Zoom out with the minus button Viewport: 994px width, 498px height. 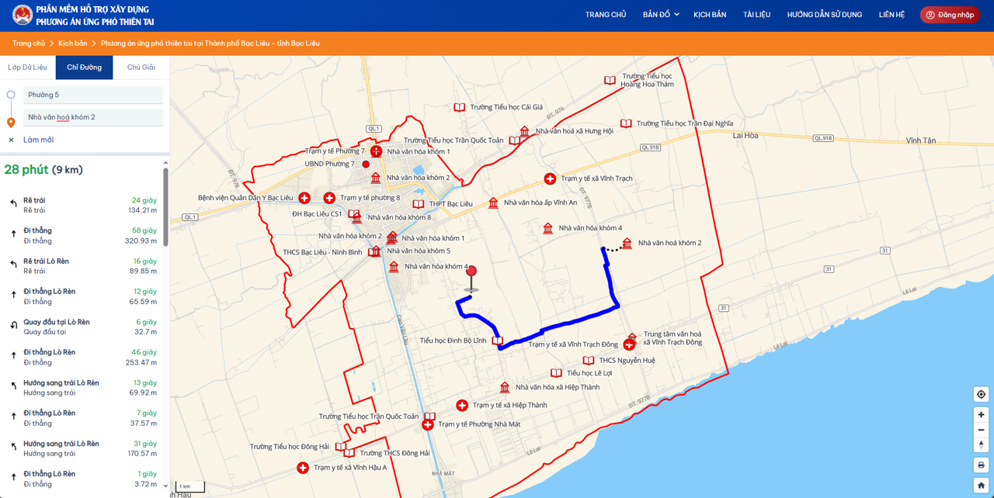pos(981,430)
